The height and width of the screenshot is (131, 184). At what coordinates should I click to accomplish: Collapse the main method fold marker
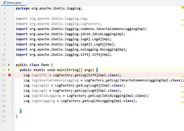tap(14, 70)
